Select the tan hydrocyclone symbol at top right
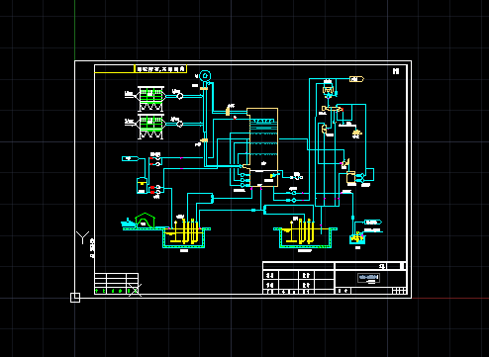The width and height of the screenshot is (489, 357). 328,89
